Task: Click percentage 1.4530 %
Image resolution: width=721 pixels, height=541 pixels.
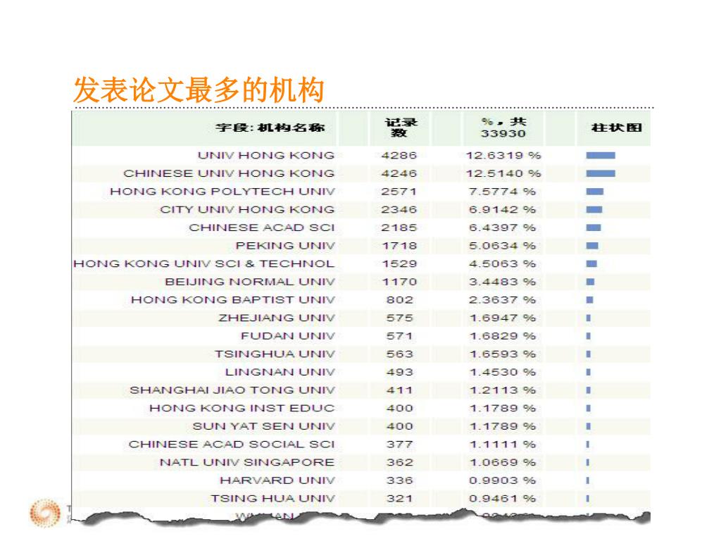Action: tap(503, 372)
